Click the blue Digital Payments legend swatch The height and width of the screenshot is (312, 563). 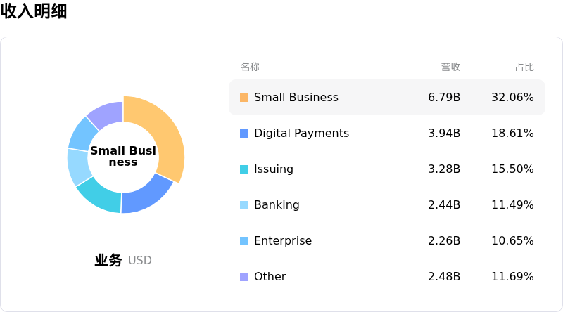pyautogui.click(x=244, y=134)
